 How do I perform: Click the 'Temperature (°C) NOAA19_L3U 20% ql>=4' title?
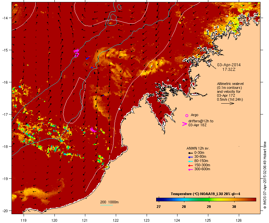[x=205, y=194]
